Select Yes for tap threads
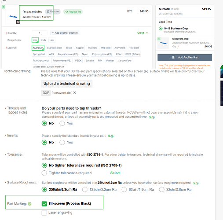The height and width of the screenshot is (220, 223). (62, 123)
